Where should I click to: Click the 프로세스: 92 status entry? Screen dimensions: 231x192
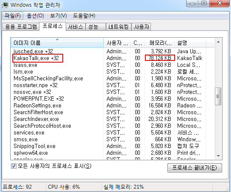click(x=17, y=187)
